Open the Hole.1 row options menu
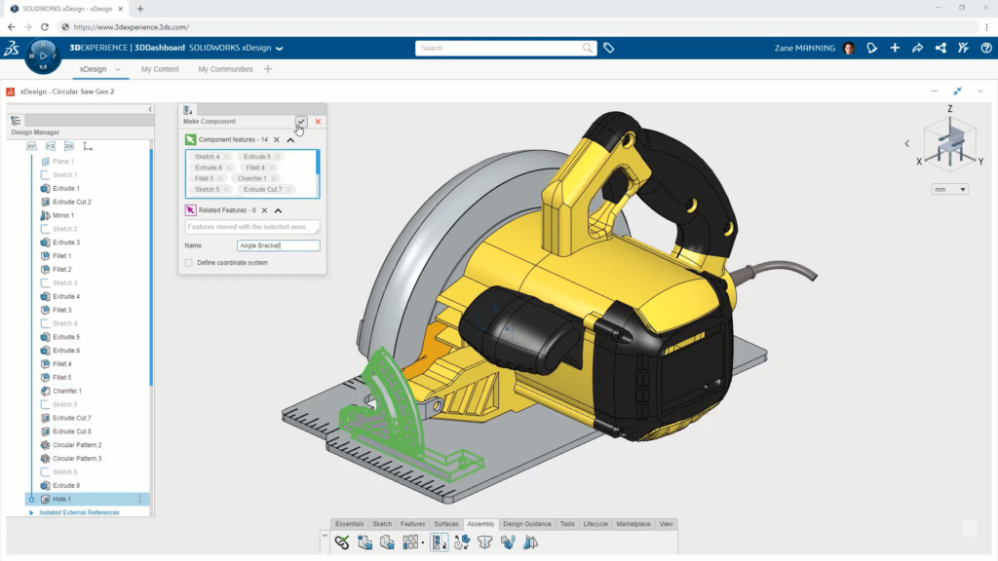 (x=140, y=500)
